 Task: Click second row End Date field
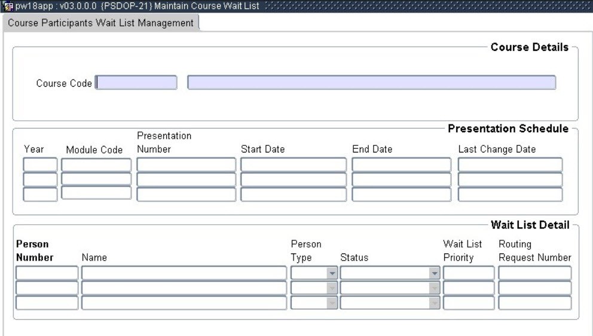tap(402, 179)
